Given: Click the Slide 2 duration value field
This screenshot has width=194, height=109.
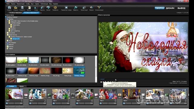Looking at the screenshot, I should click(42, 103).
